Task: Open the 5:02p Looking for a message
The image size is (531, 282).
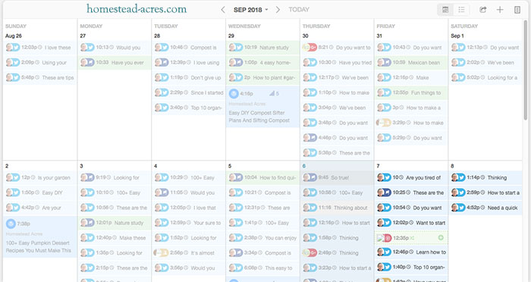Action: pos(485,77)
